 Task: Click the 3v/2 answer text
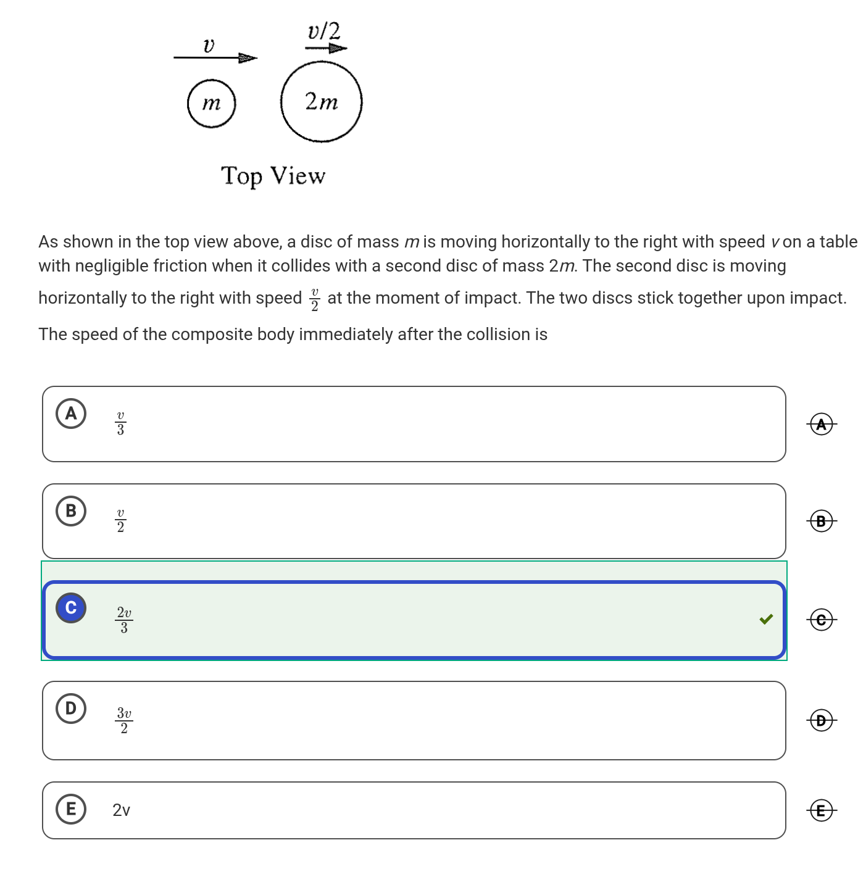point(124,720)
